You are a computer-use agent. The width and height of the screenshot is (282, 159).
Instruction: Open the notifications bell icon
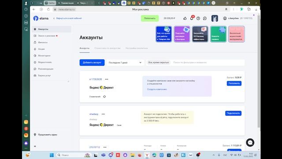coord(192,18)
